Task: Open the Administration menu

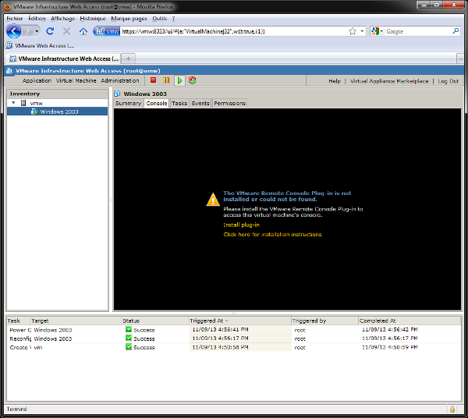Action: coord(119,80)
